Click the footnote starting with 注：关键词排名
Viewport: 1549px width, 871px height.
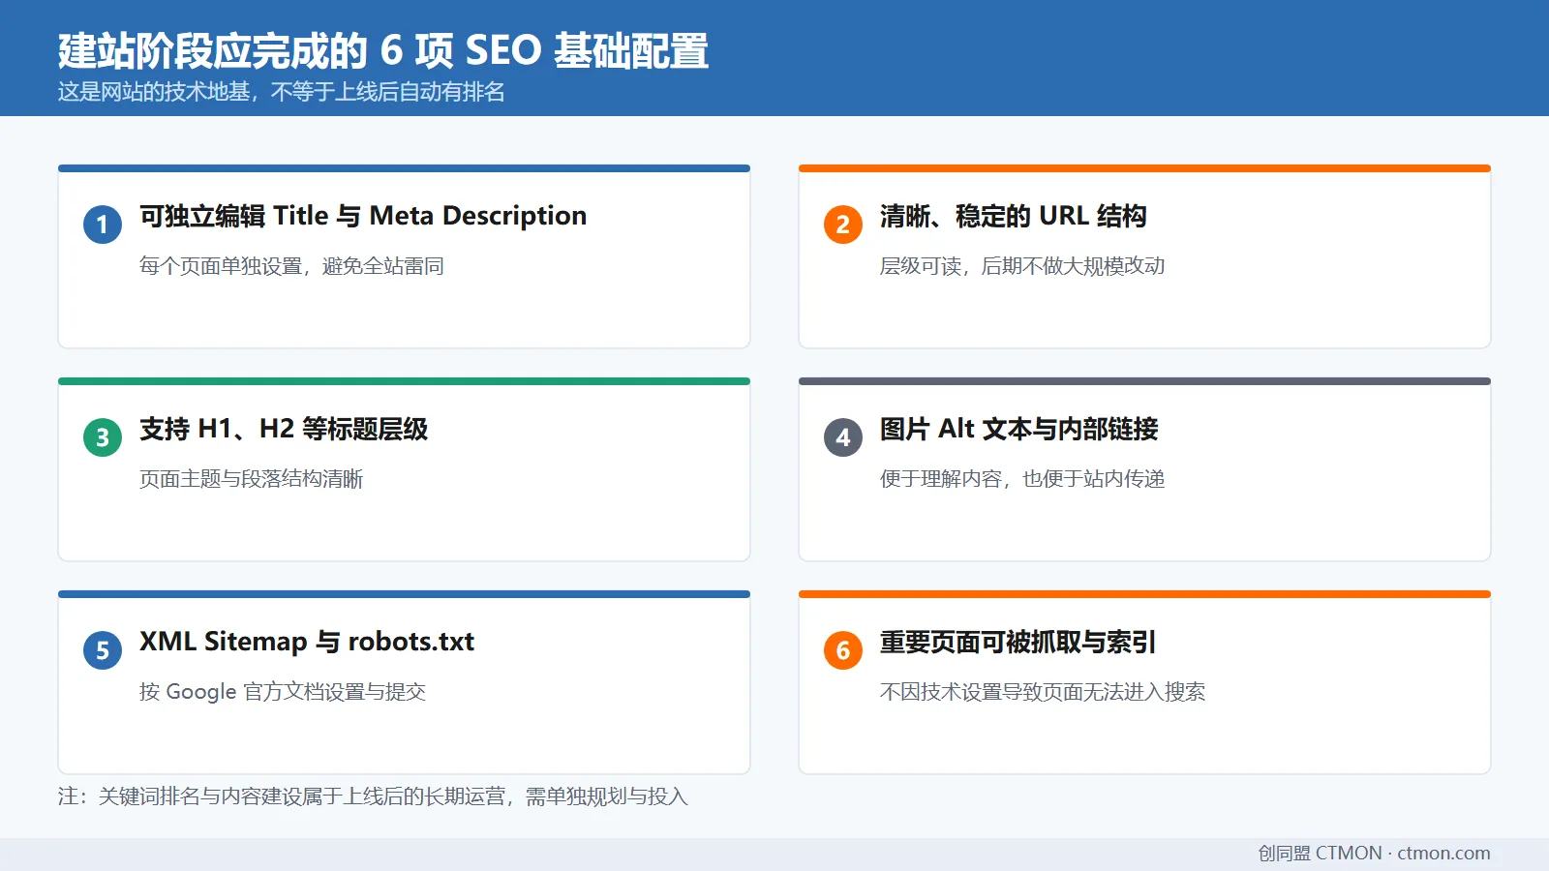click(373, 796)
